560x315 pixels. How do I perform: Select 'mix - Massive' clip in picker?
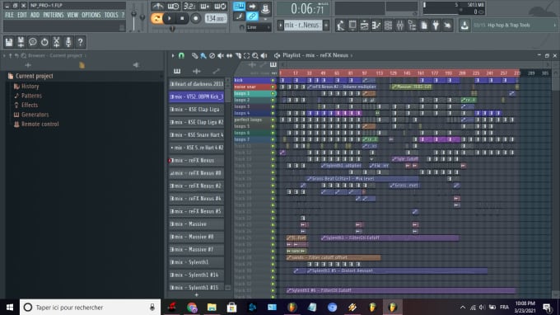(x=197, y=224)
